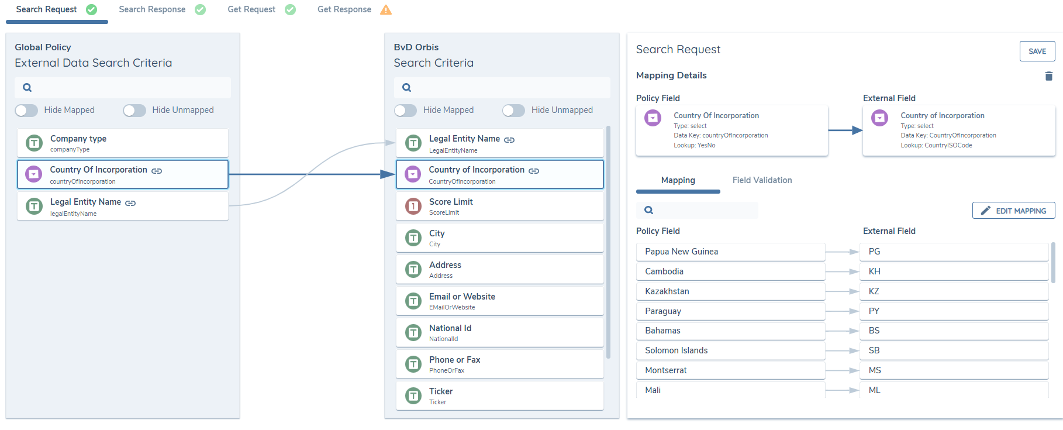Delete mapping using the trash icon
This screenshot has height=430, width=1063.
point(1048,76)
